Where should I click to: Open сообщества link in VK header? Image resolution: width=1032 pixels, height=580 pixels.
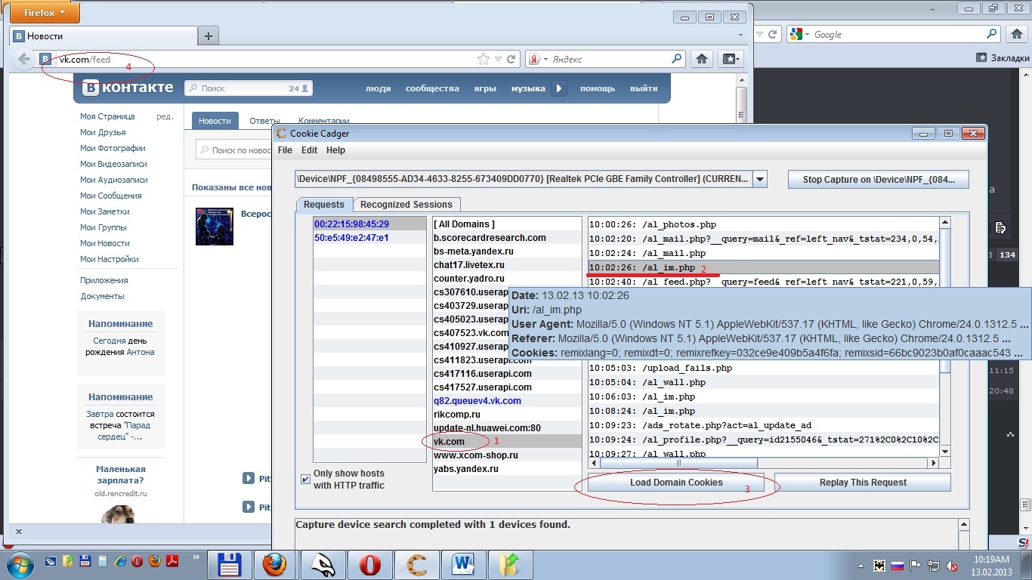432,88
